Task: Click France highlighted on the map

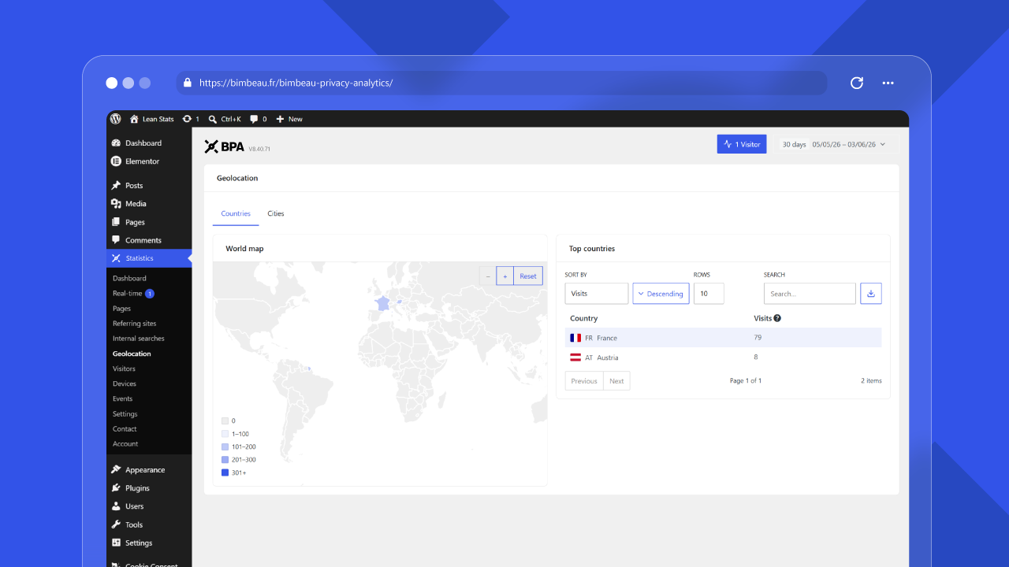Action: pos(382,303)
